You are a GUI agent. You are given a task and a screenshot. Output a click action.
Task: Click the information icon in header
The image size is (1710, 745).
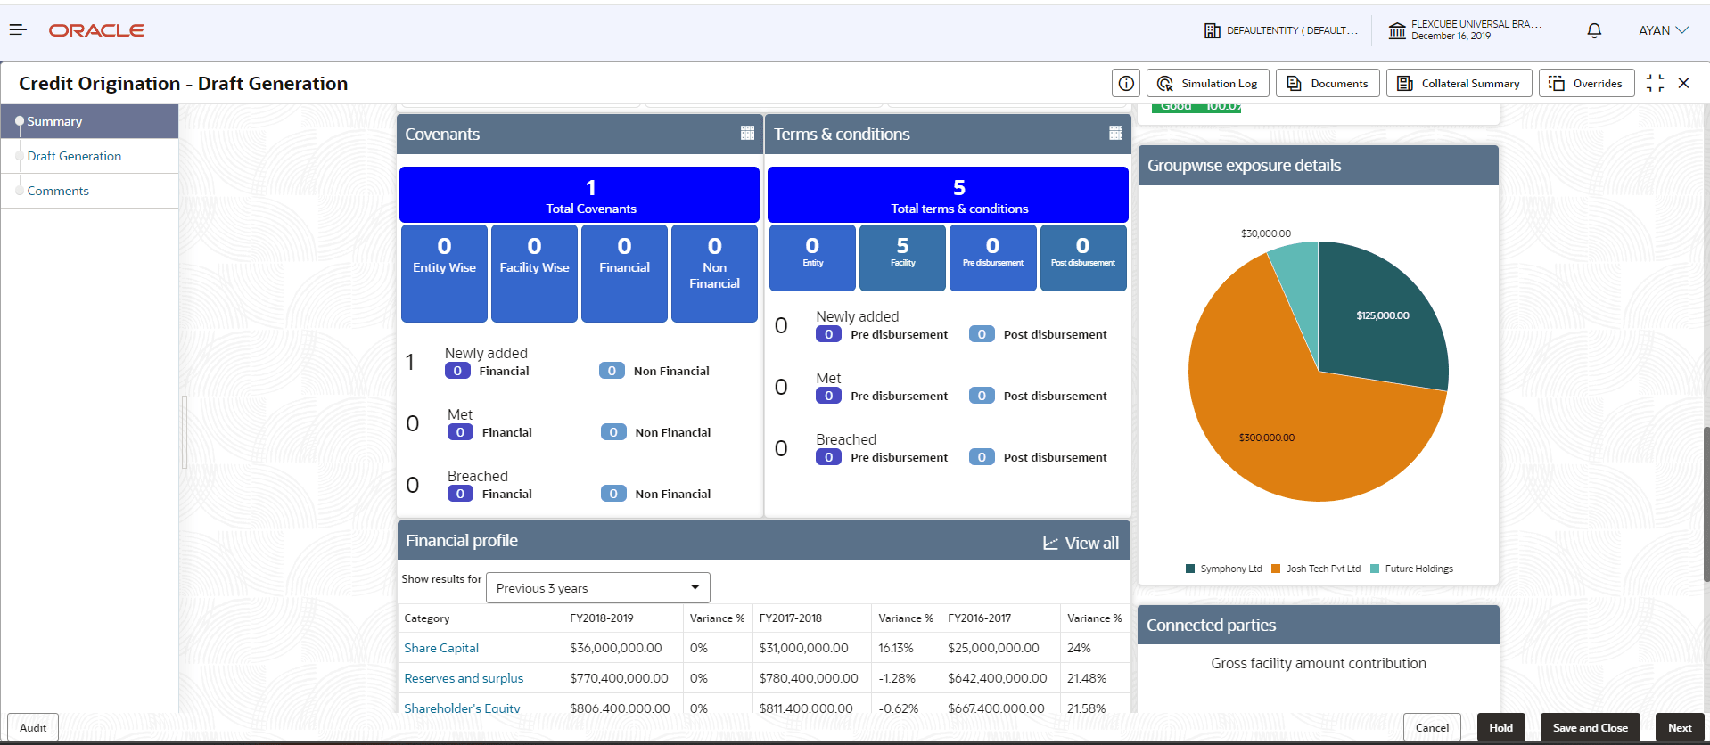point(1126,83)
